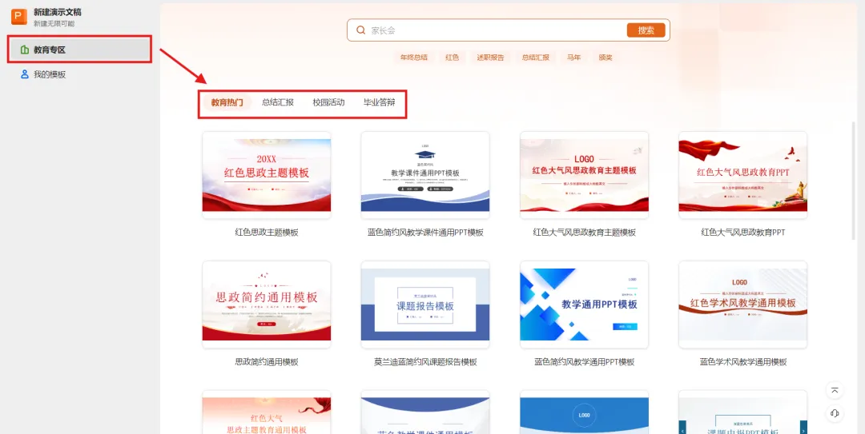The width and height of the screenshot is (865, 434).
Task: Click the orange 搜索 button
Action: point(646,30)
